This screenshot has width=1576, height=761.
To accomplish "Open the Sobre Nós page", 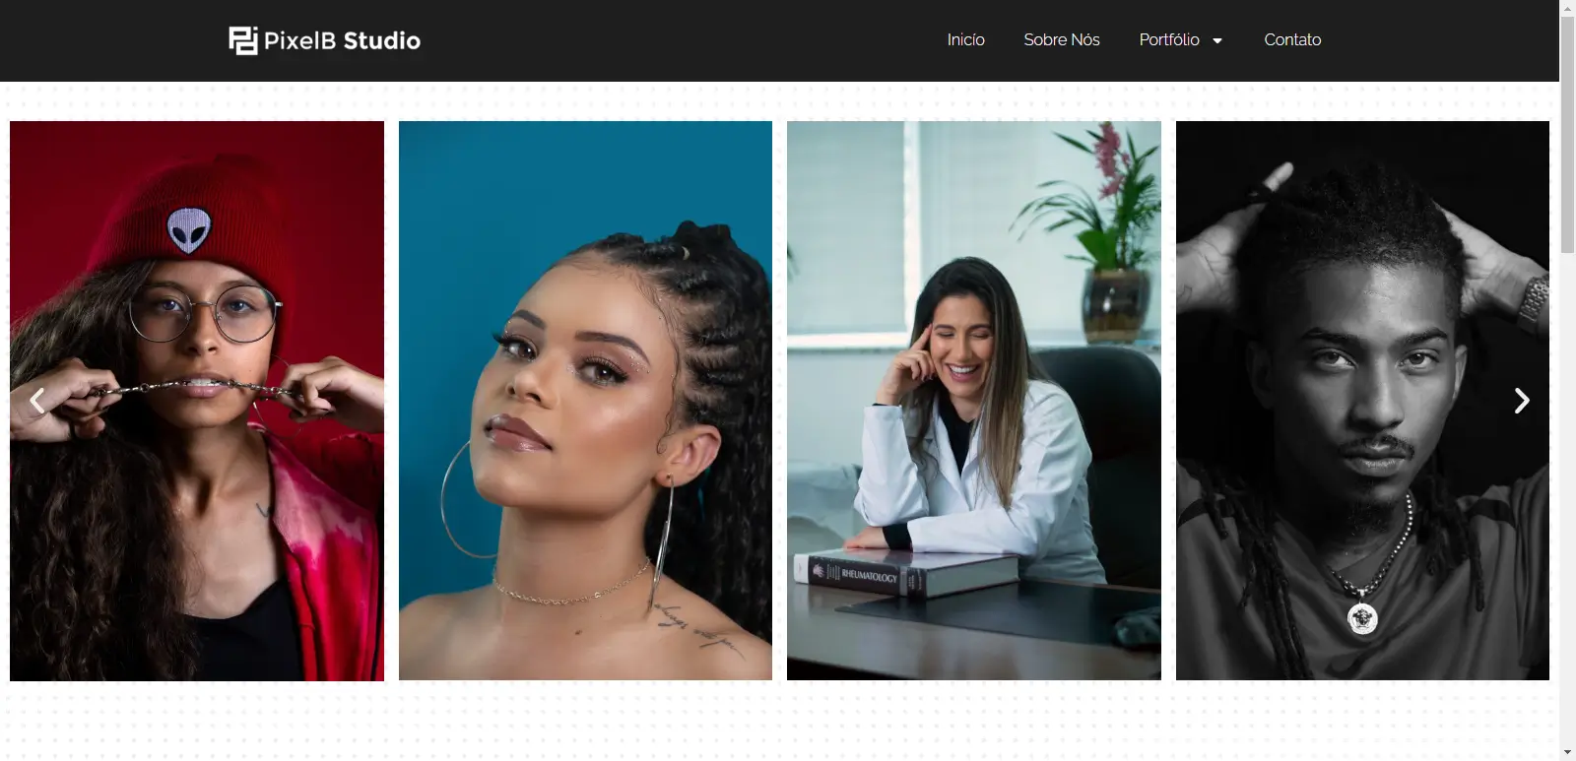I will (1061, 40).
